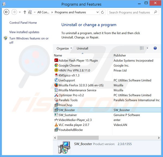Click the search magnifier icon
163x157 pixels.
click(x=155, y=12)
